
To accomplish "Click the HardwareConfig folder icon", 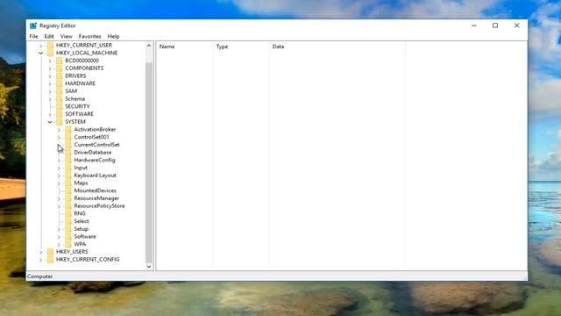I will coord(68,160).
